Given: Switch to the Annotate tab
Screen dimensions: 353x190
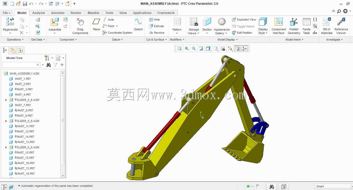Looking at the screenshot, I should (58, 13).
